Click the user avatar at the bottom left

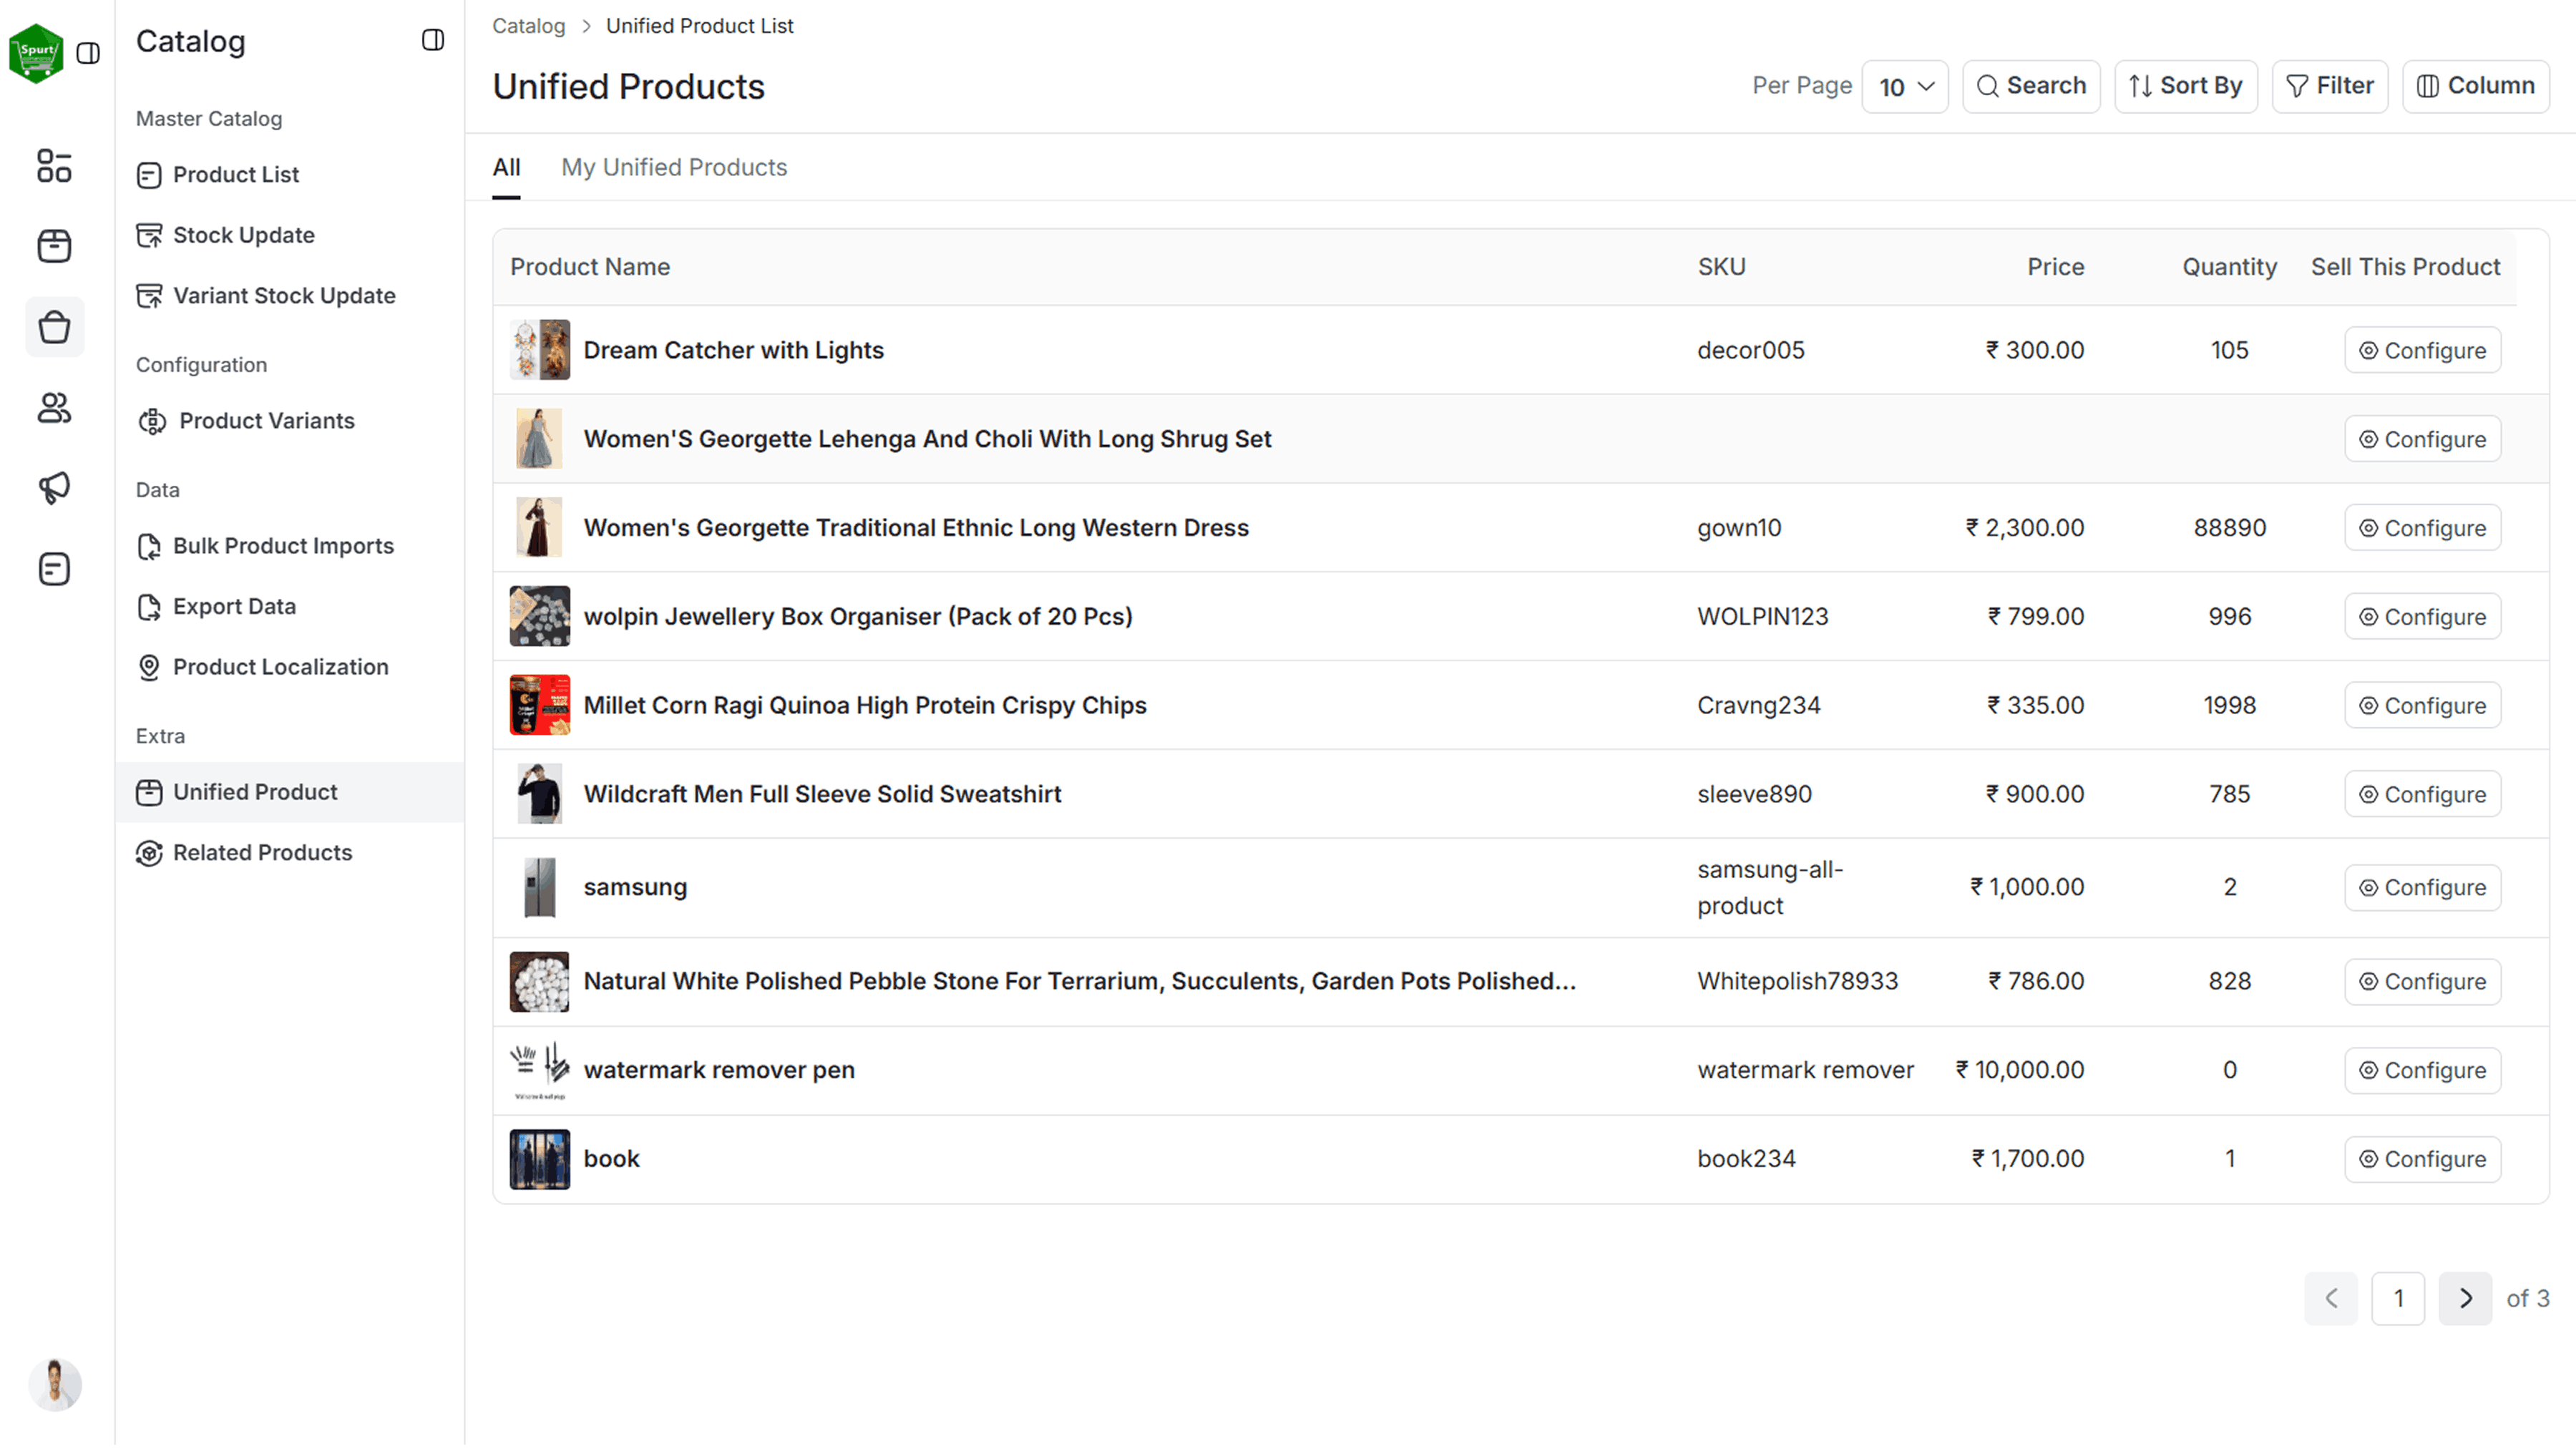click(55, 1385)
